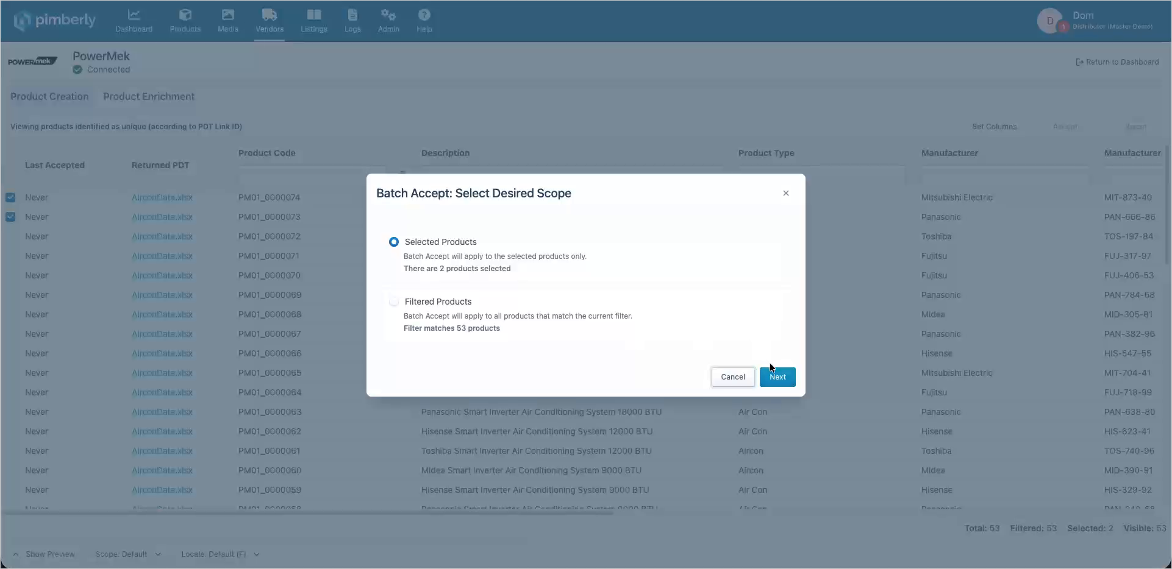Click the Next button

777,377
